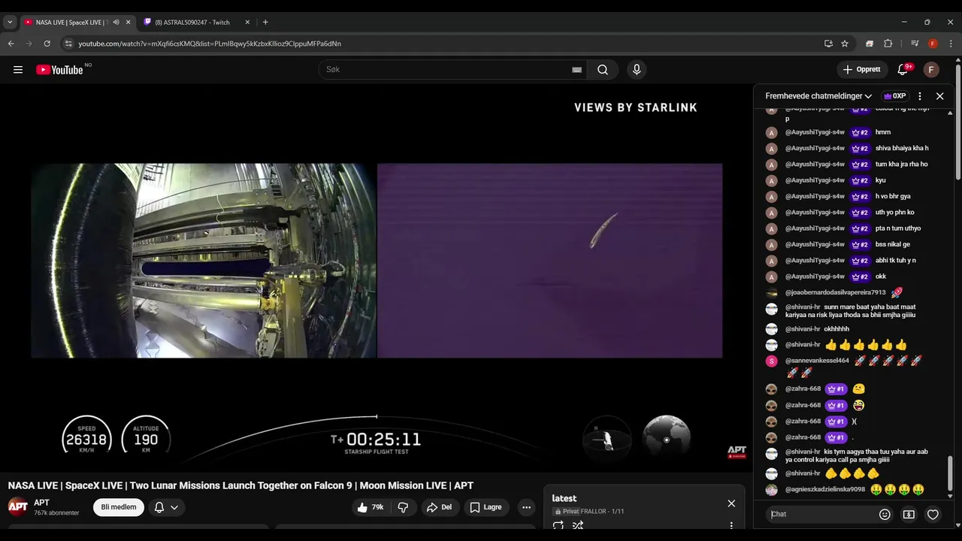Click username @joaobernardodasilvapereira7913 in chat

pos(836,292)
